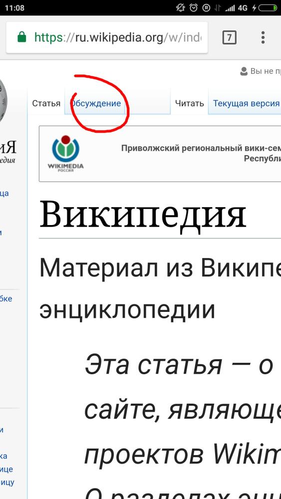Tap the green padlock security icon
Viewport: 281px width, 499px height.
(x=21, y=37)
